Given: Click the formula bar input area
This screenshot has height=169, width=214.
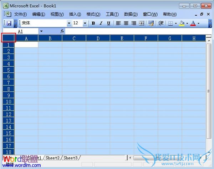Looking at the screenshot, I should coord(138,31).
